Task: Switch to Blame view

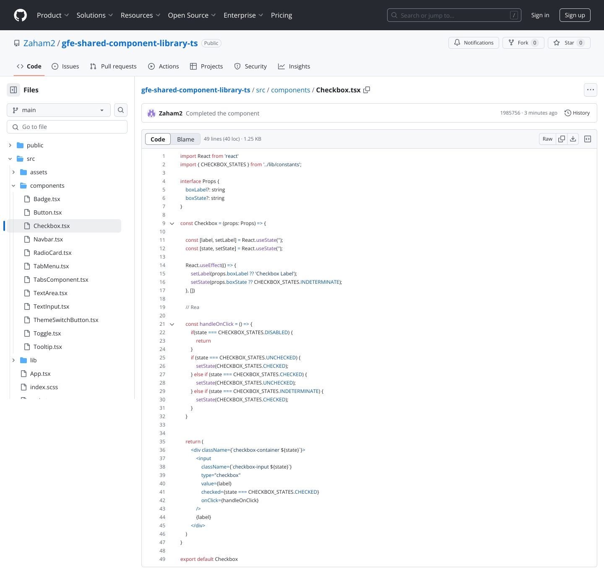Action: 185,139
